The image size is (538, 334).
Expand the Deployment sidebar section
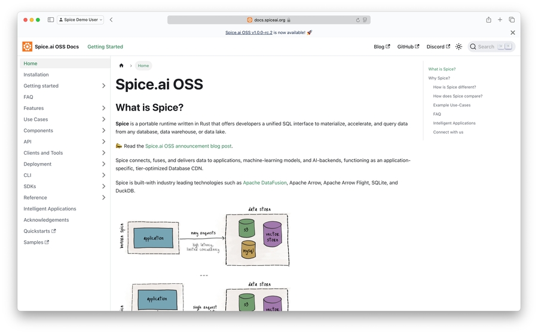click(103, 164)
